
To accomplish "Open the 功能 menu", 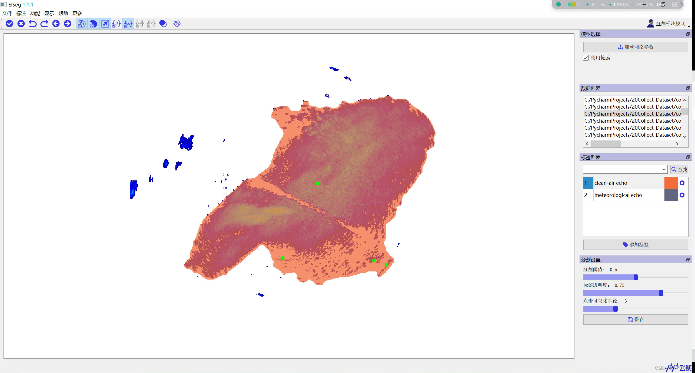I will coord(35,13).
